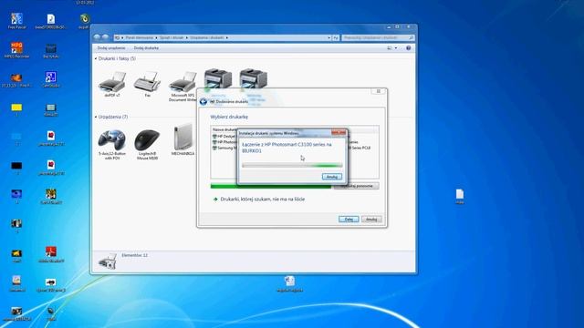The height and width of the screenshot is (328, 584).
Task: Click Explorer window forward navigation button
Action: (106, 37)
